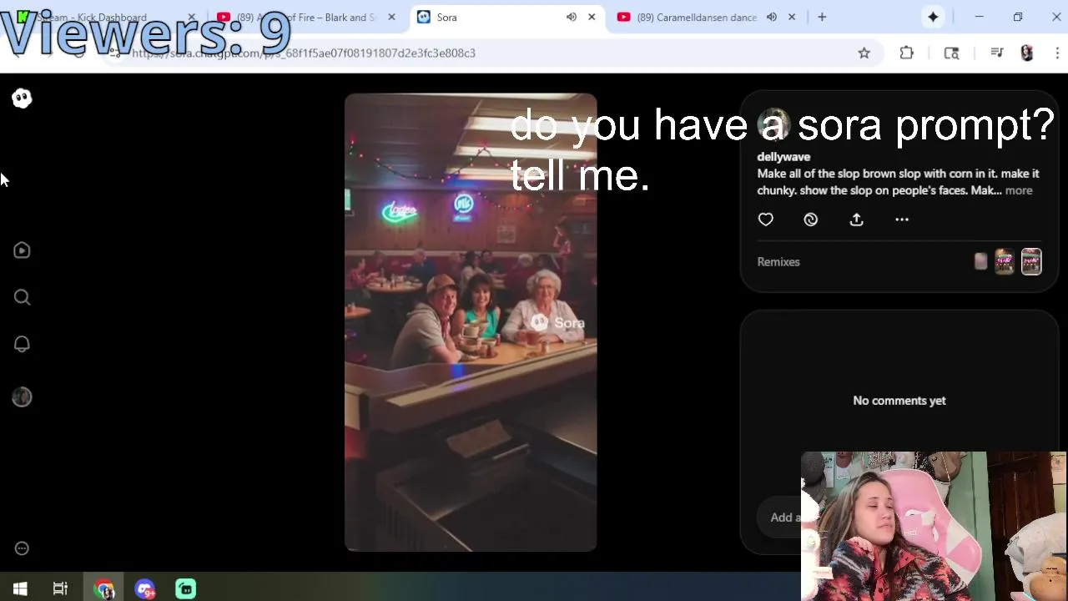The width and height of the screenshot is (1068, 601).
Task: Open the rightmost remix thumbnail
Action: 1031,261
